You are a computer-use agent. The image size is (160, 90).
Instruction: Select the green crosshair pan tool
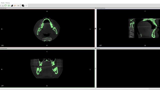point(9,5)
